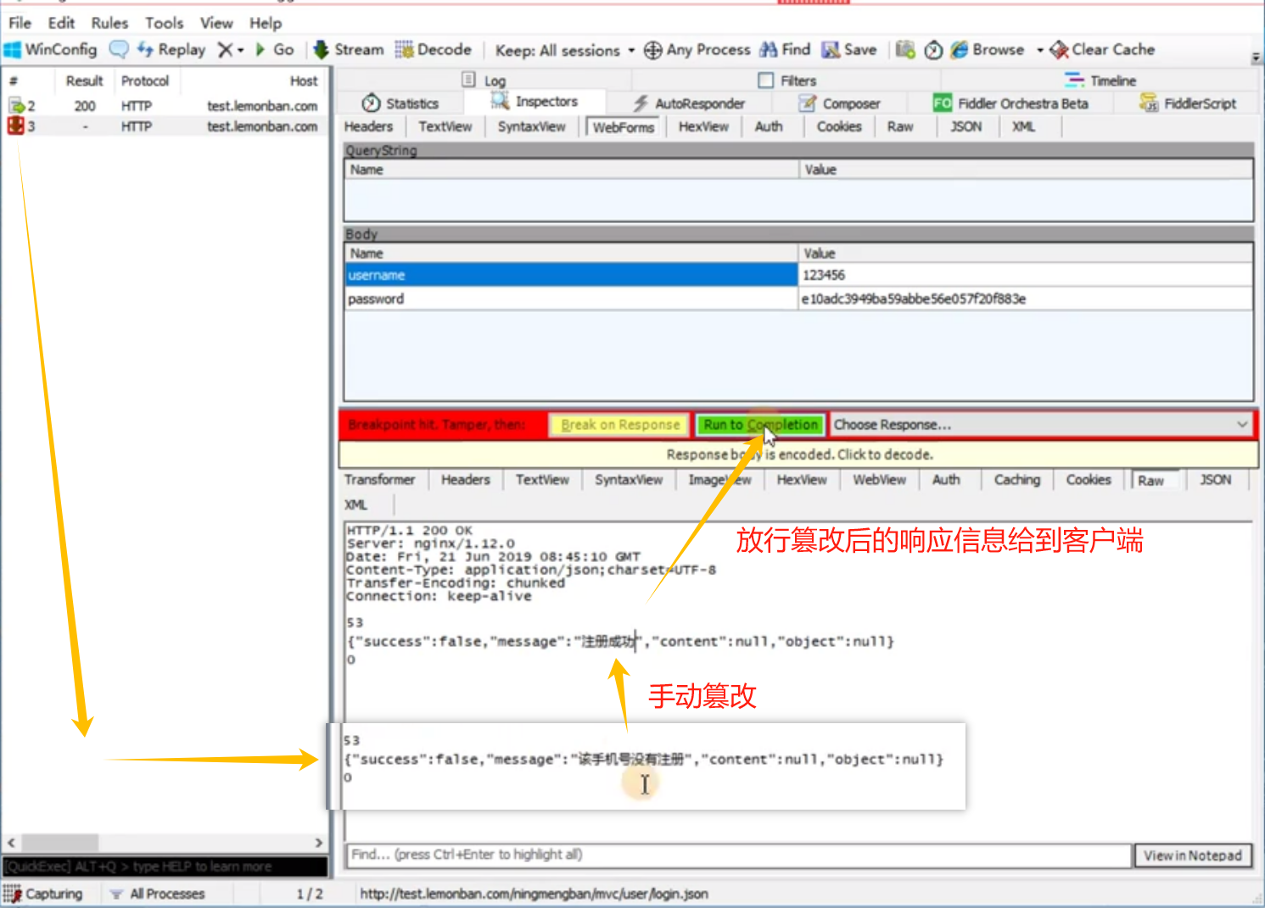
Task: Click the comment speech bubble icon
Action: click(x=120, y=50)
